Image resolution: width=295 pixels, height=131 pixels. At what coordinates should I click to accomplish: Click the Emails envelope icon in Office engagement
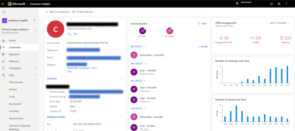[x=252, y=38]
